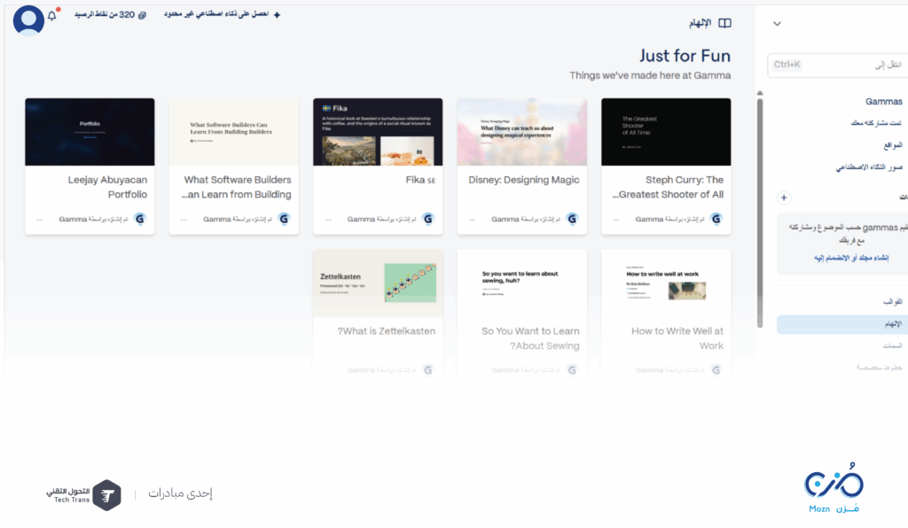This screenshot has height=528, width=908.
Task: Open the Fika thumbnail
Action: 378,132
